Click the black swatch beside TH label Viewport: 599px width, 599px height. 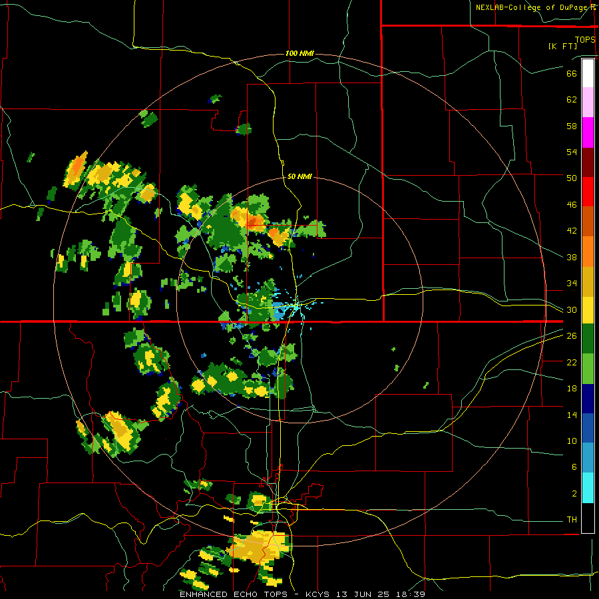588,518
